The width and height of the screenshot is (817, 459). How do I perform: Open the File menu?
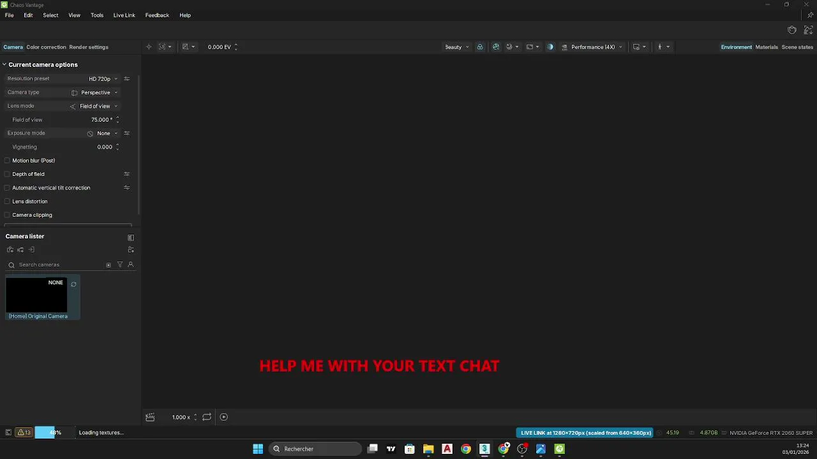click(x=9, y=15)
